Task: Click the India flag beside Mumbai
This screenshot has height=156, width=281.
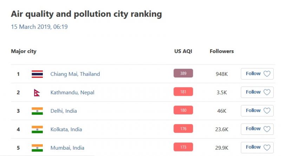Action: (x=37, y=148)
